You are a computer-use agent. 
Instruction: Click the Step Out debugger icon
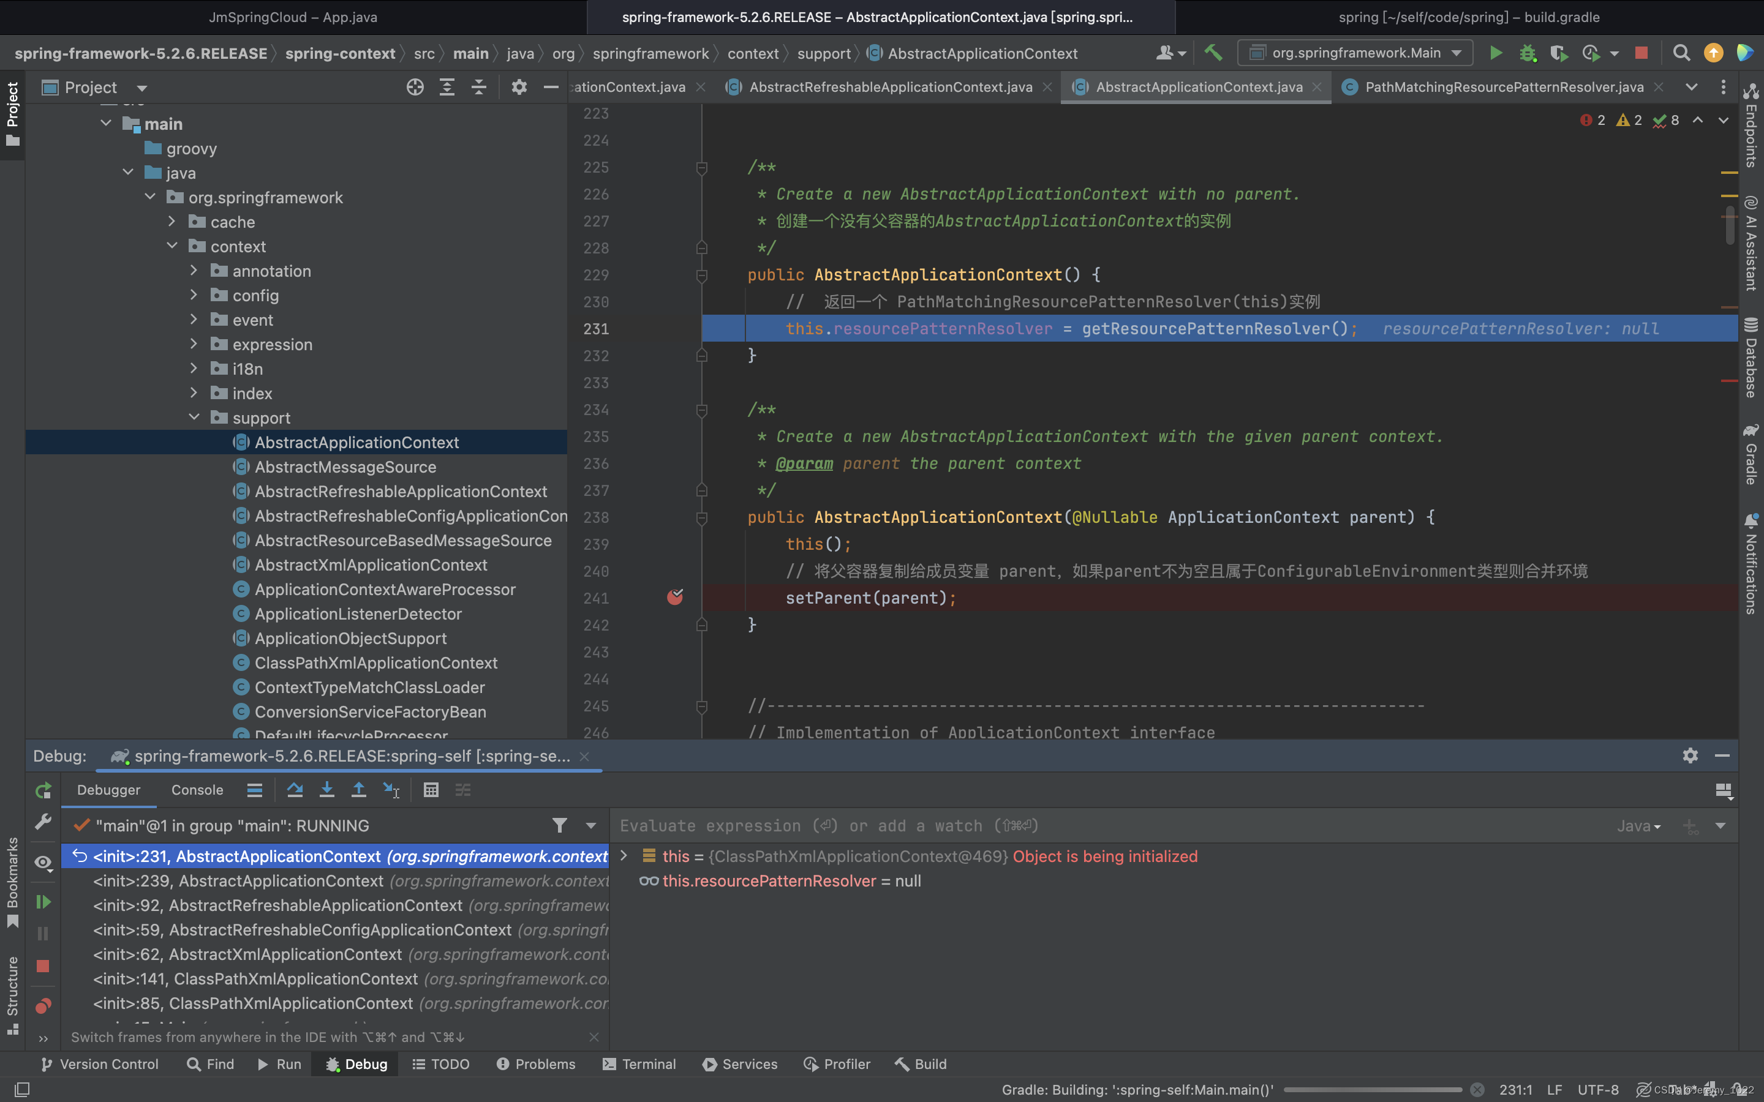click(359, 790)
